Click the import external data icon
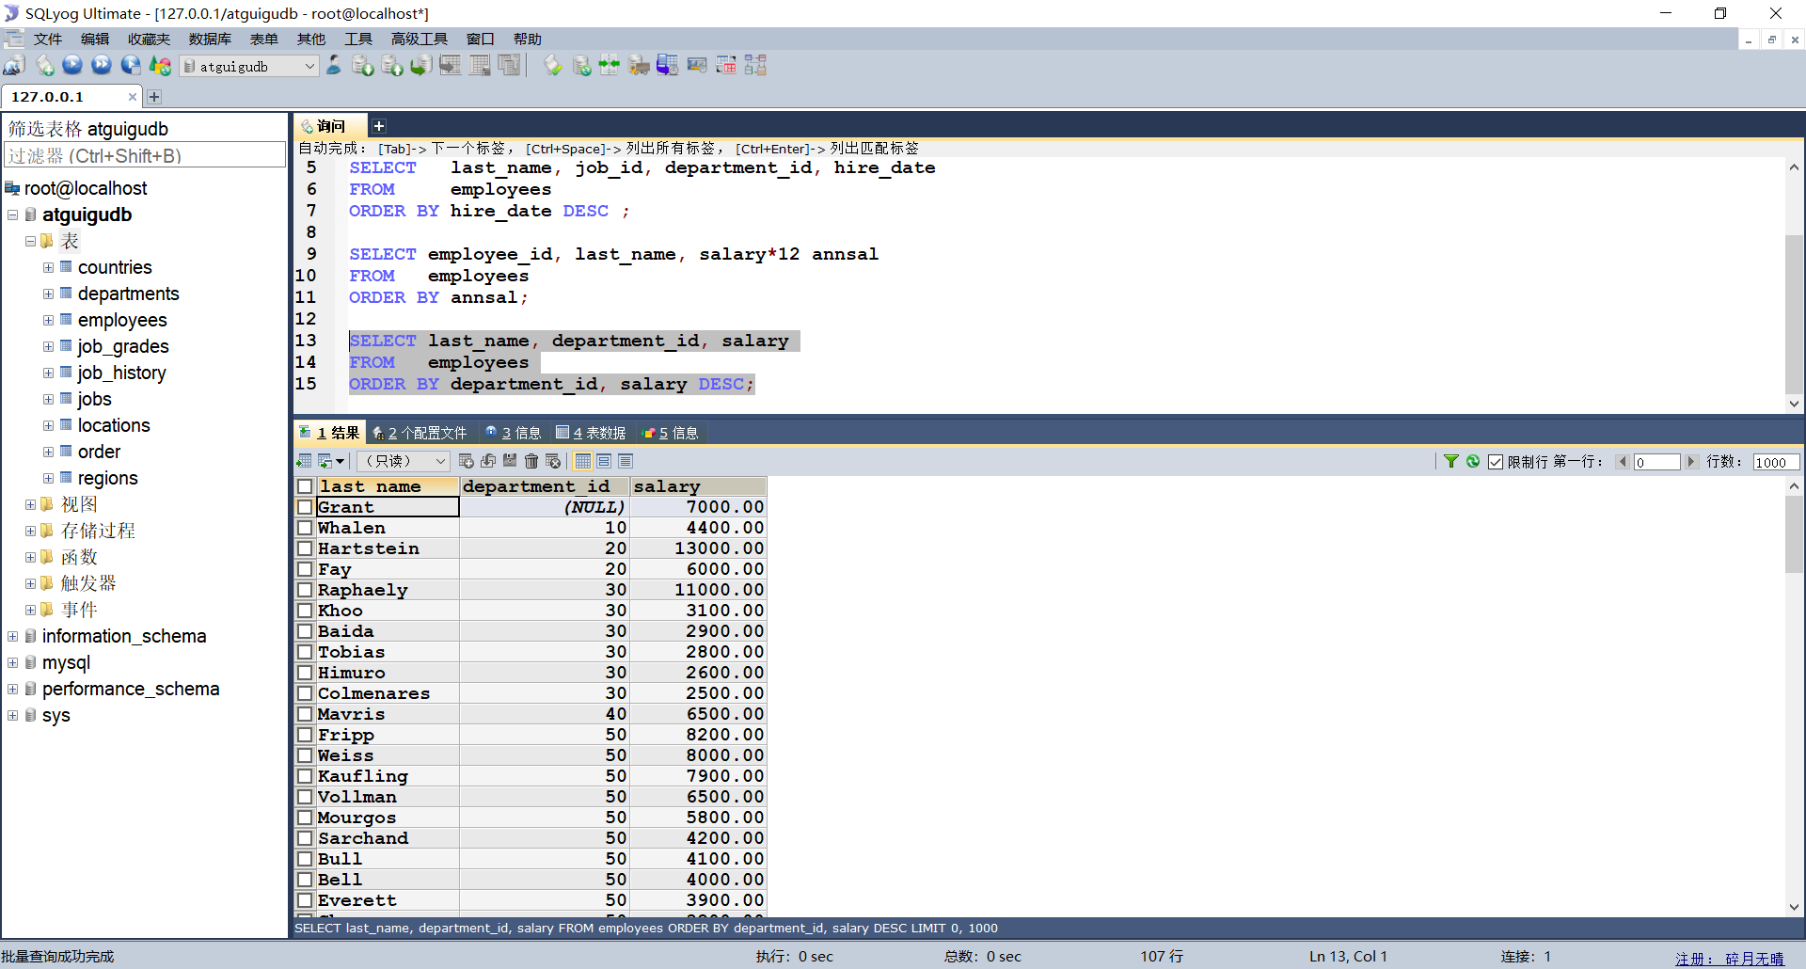The height and width of the screenshot is (969, 1806). (x=363, y=66)
